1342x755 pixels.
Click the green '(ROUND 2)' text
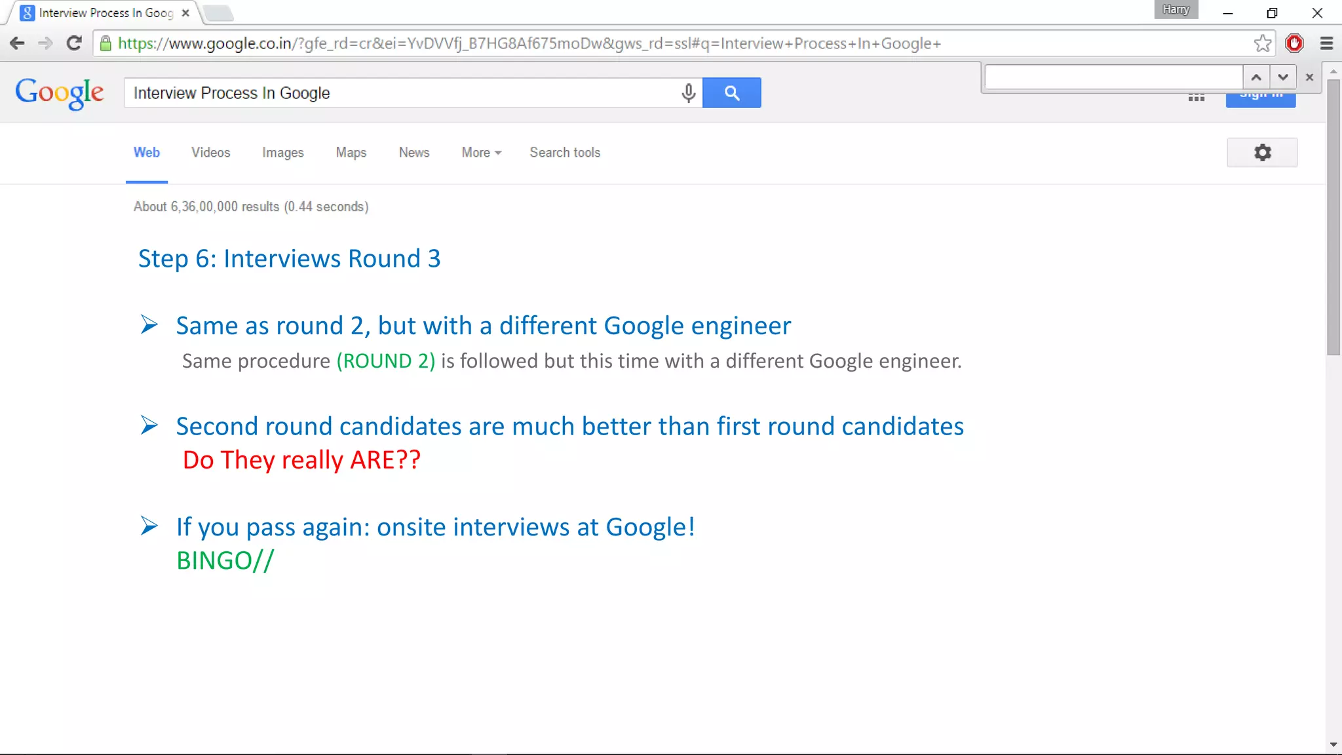pos(386,361)
